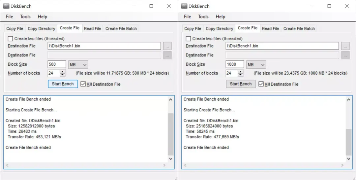The width and height of the screenshot is (356, 180).
Task: Click log scroll-up arrow in left window
Action: (x=171, y=99)
